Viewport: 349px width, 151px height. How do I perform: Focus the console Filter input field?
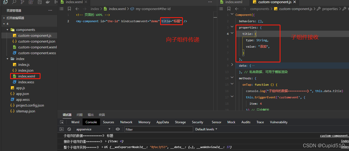click(x=159, y=129)
